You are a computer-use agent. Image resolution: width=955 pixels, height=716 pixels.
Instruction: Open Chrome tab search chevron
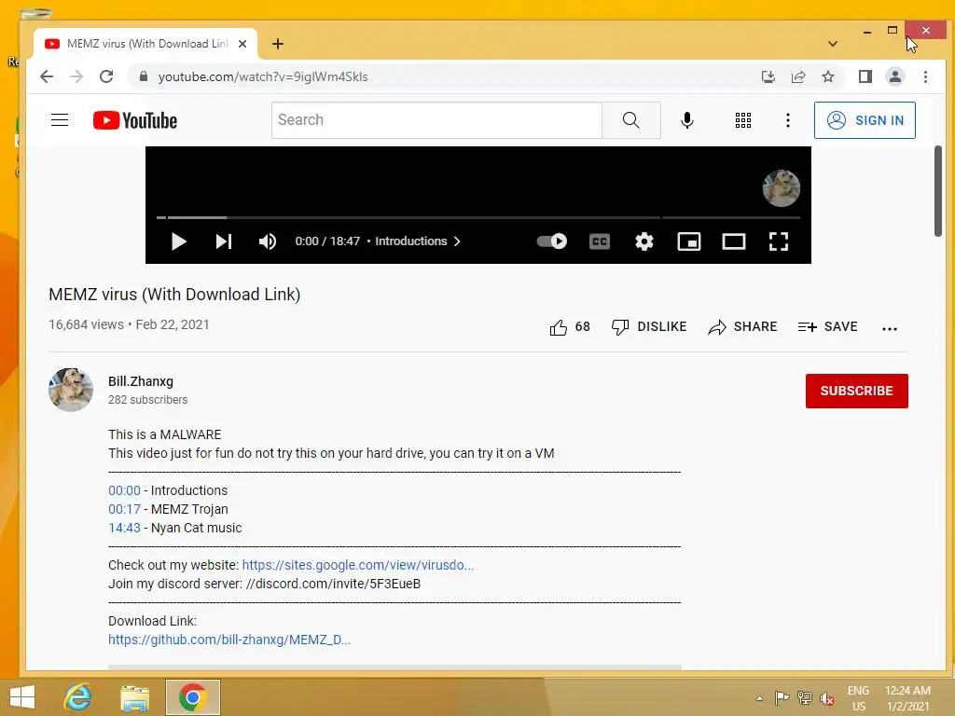click(x=833, y=44)
